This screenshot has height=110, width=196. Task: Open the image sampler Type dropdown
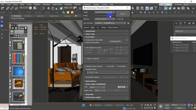[x=97, y=87]
